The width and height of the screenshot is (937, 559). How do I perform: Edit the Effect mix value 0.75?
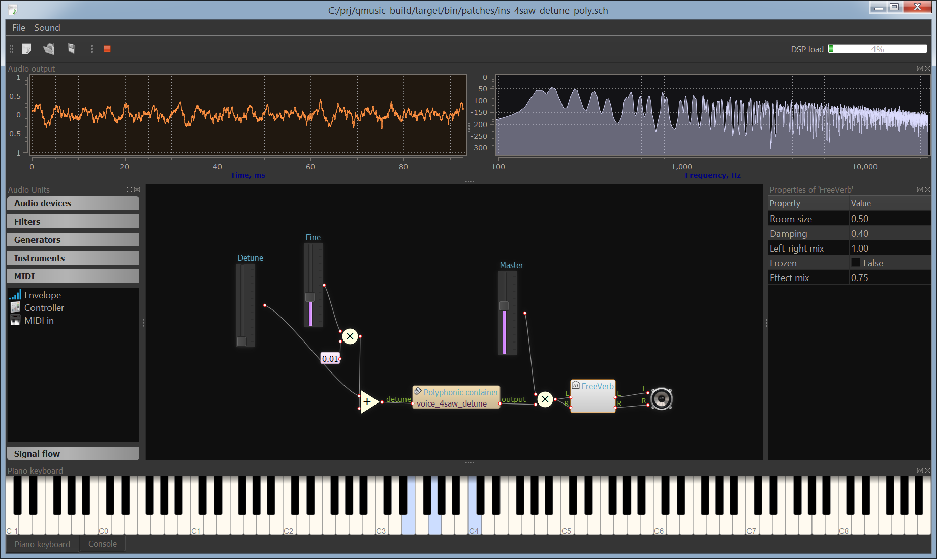(890, 278)
